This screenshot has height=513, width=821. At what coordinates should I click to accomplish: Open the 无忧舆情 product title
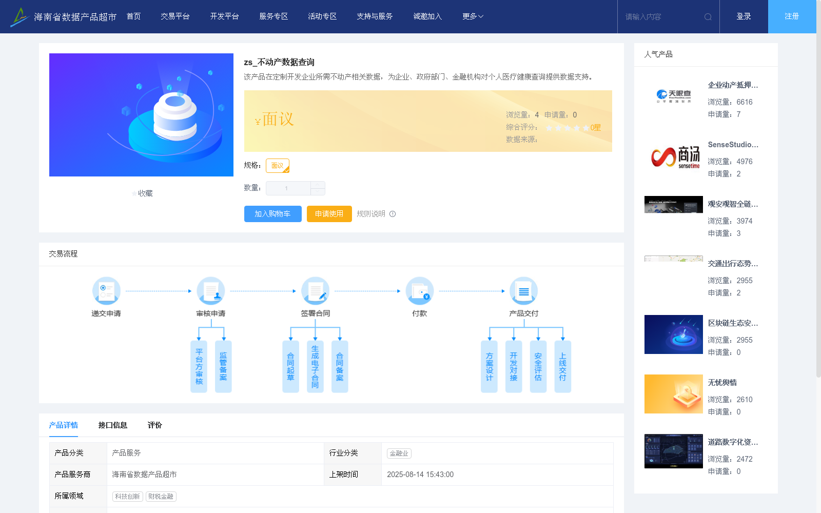click(722, 383)
